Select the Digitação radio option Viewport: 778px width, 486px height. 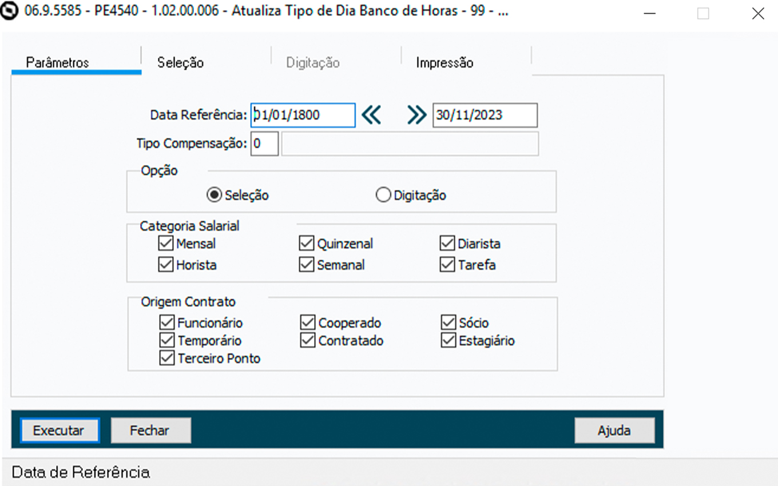tap(383, 196)
